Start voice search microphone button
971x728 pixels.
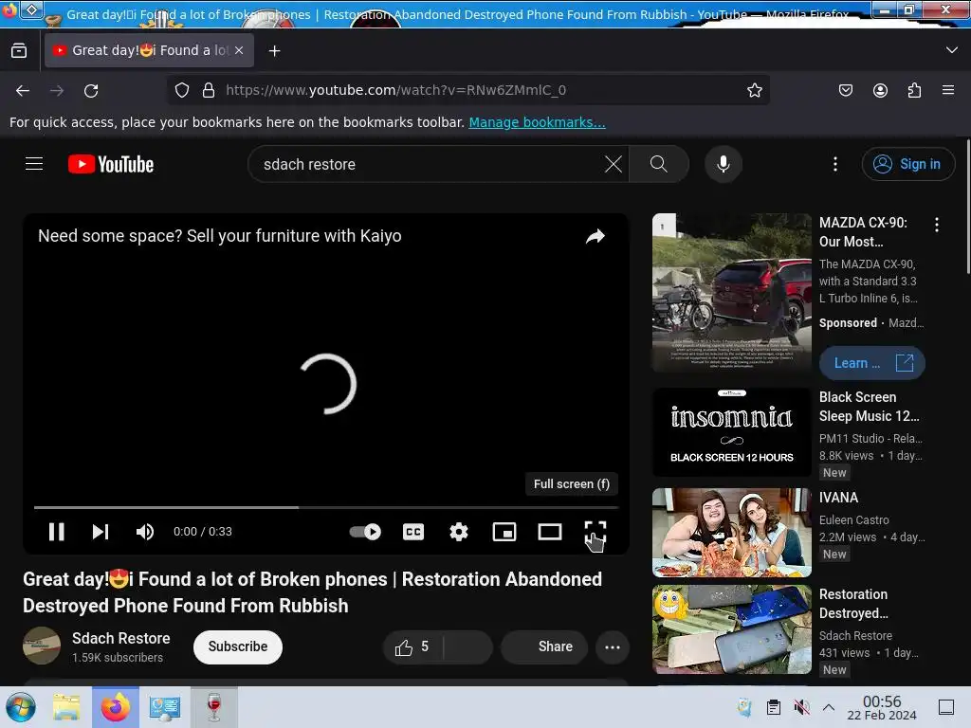[x=724, y=164]
